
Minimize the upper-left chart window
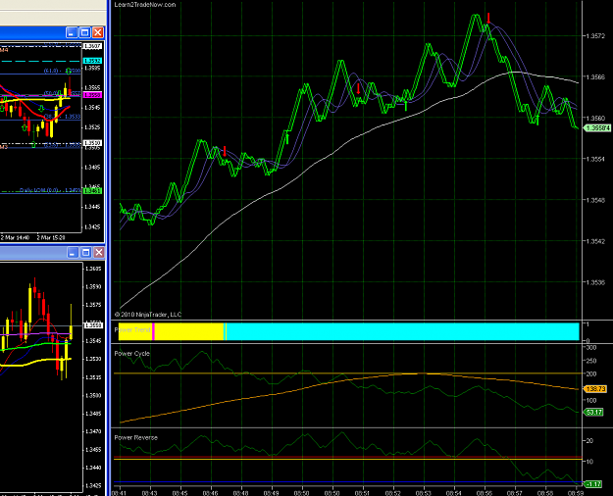(x=72, y=32)
